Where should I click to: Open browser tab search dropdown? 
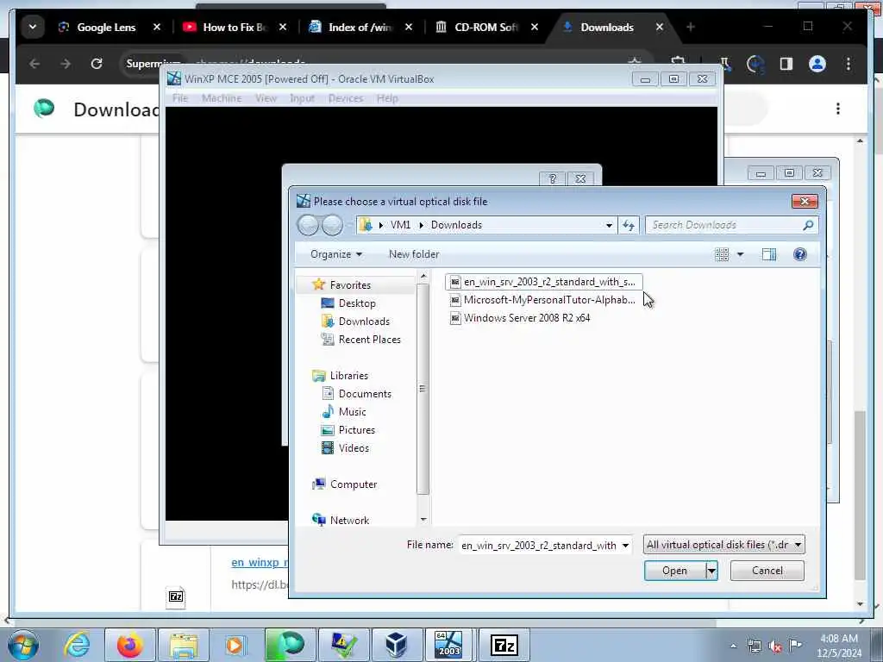pyautogui.click(x=33, y=27)
